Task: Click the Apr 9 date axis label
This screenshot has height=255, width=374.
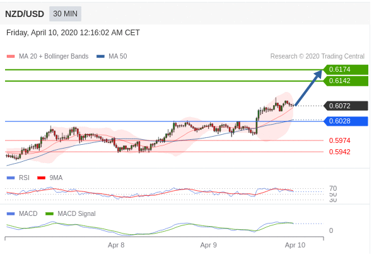Action: click(x=209, y=245)
